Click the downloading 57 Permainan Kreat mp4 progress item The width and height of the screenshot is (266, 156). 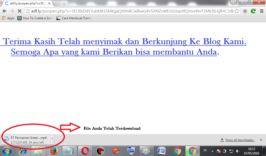click(x=29, y=140)
